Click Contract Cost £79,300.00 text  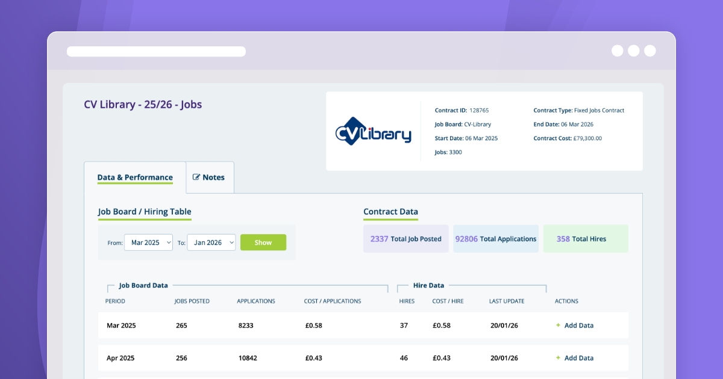click(x=568, y=138)
